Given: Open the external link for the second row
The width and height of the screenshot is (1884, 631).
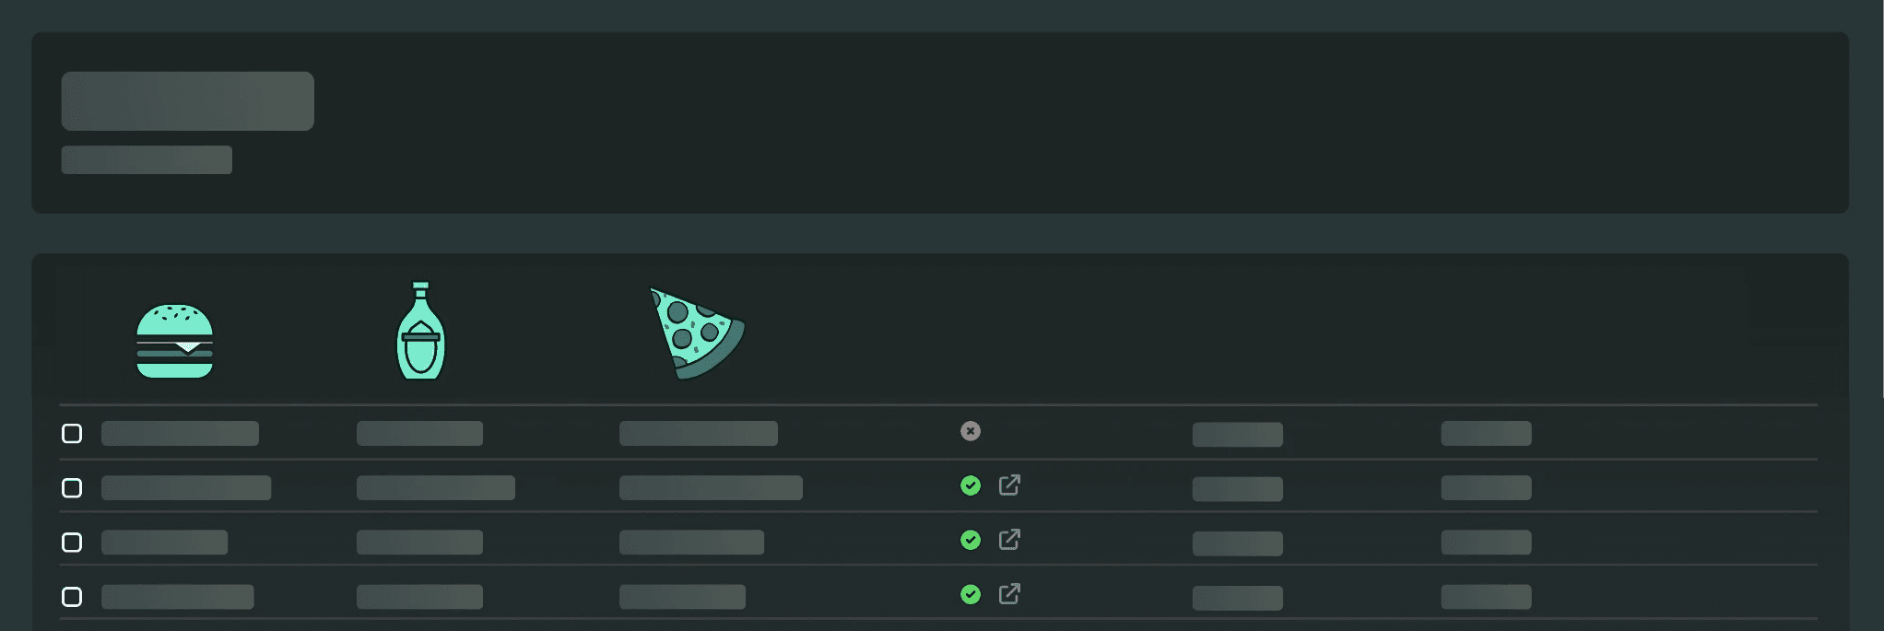Looking at the screenshot, I should tap(1008, 485).
